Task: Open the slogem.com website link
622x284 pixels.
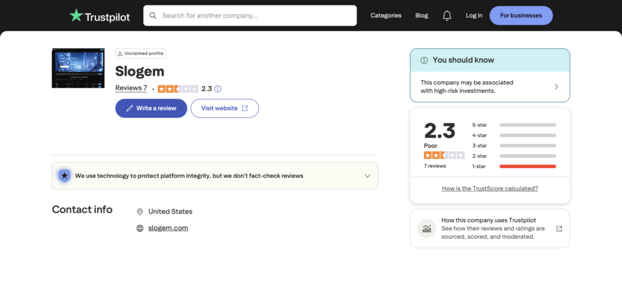Action: tap(168, 228)
